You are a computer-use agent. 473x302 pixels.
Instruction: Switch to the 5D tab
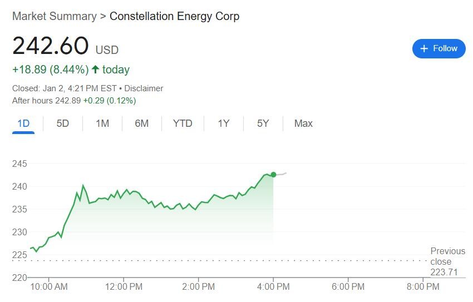pyautogui.click(x=63, y=123)
